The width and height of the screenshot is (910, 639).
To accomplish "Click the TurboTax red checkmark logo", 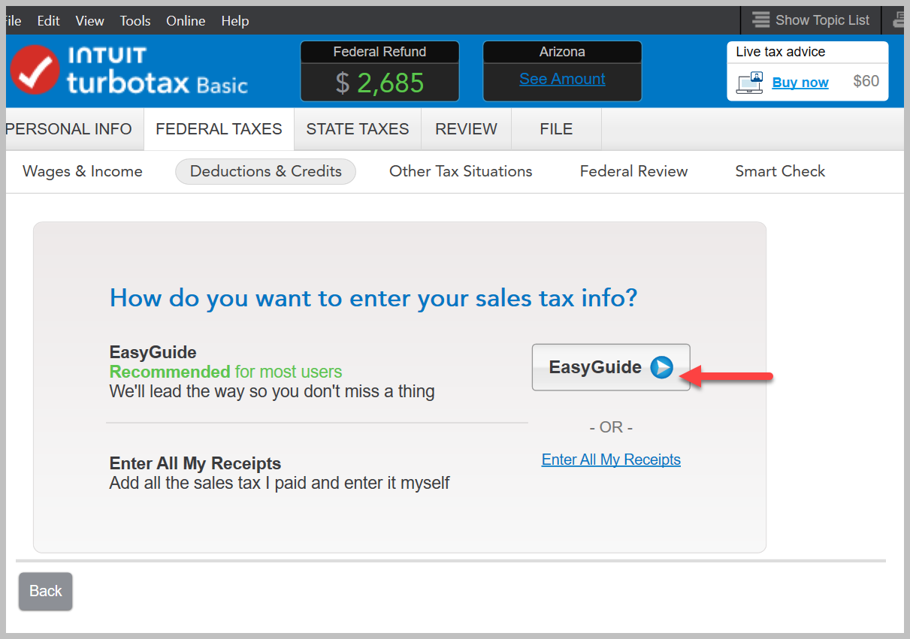I will pos(35,70).
